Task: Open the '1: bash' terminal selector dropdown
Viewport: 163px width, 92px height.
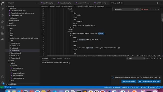Action: point(136,59)
